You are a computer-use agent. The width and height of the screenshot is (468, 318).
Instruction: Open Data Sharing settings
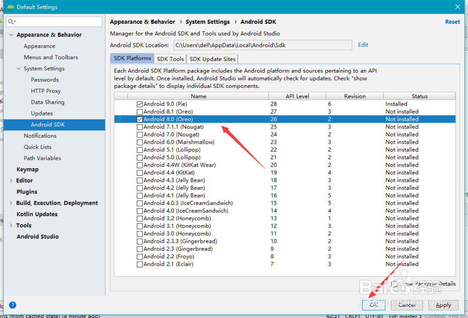click(47, 102)
